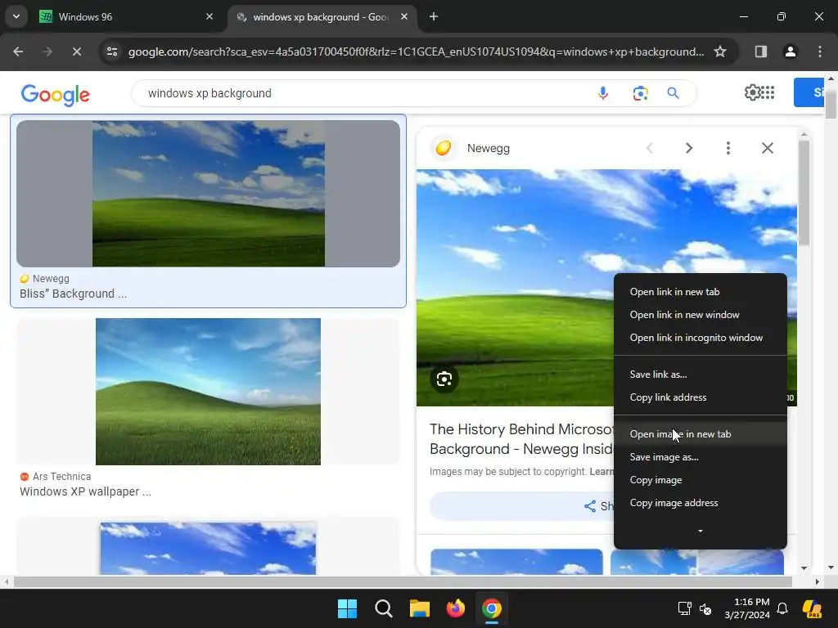Click the Bliss Background result title
The height and width of the screenshot is (628, 838).
[73, 294]
